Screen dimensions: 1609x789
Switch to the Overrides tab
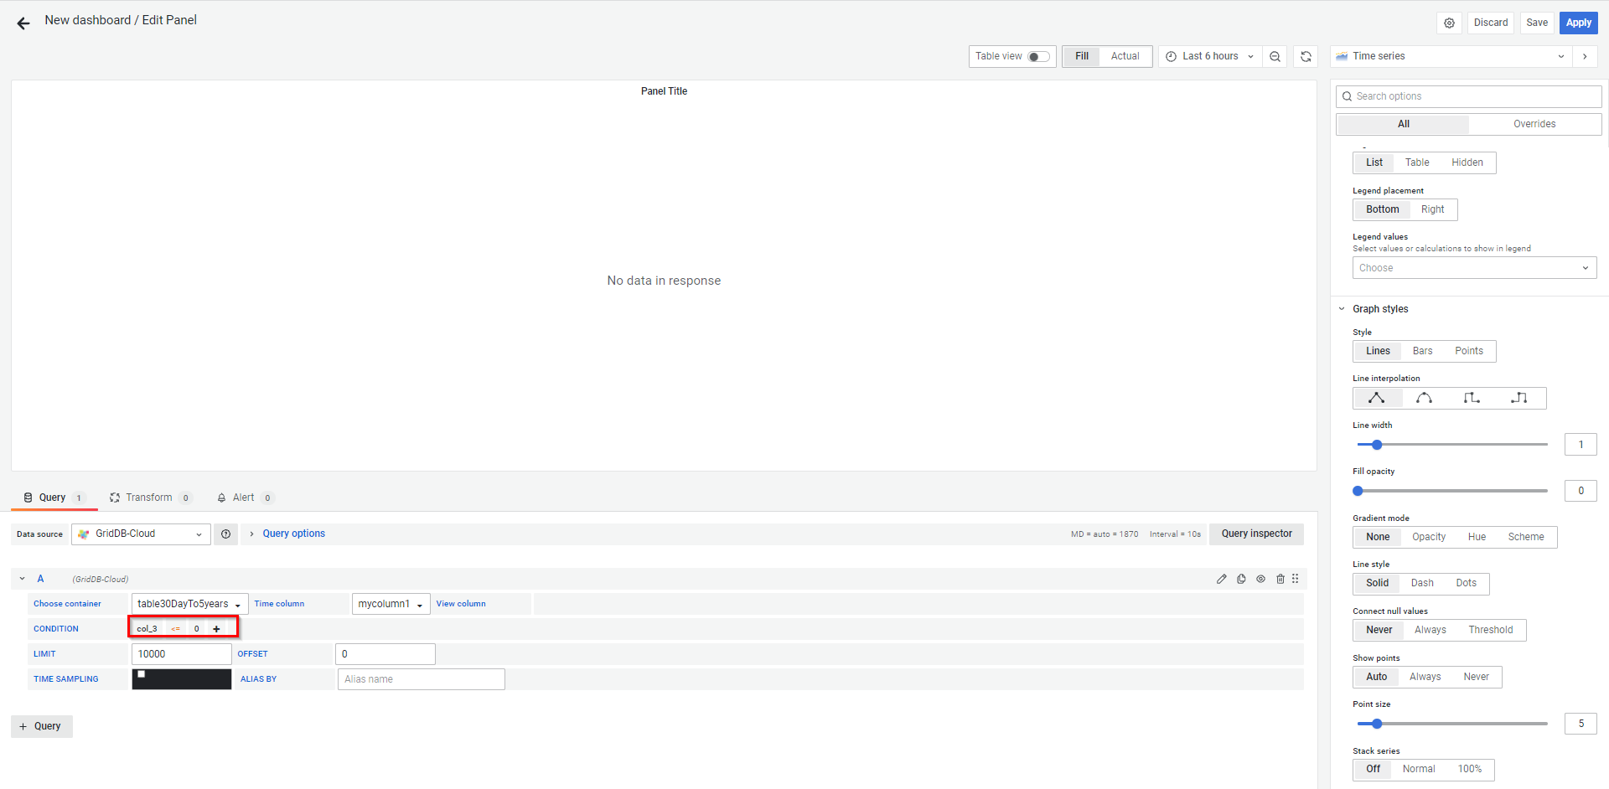1534,124
